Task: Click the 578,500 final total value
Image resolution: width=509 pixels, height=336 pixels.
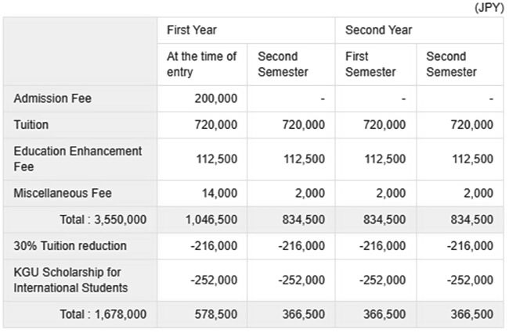Action: [216, 314]
